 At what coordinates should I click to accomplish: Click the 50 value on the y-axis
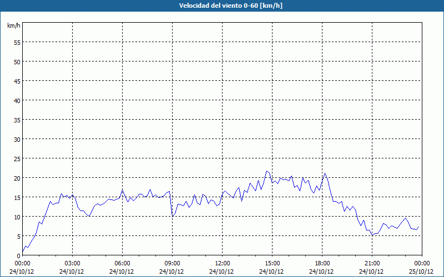[x=17, y=61]
